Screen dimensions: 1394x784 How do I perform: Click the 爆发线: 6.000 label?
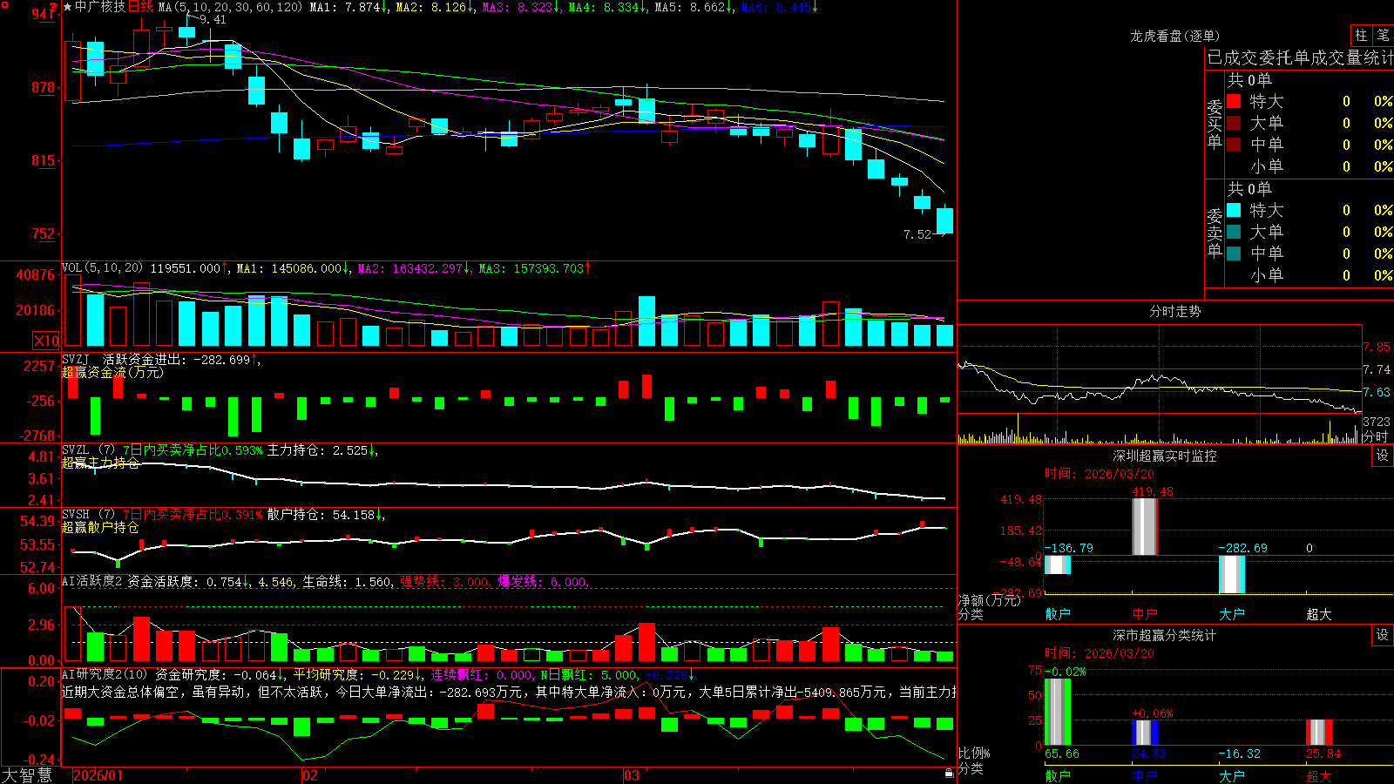pos(542,582)
